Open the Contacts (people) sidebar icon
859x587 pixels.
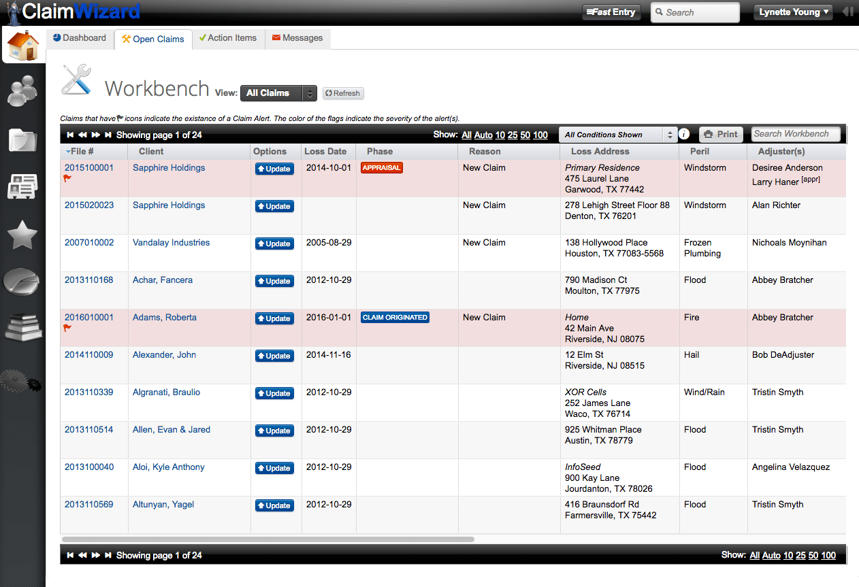pyautogui.click(x=22, y=91)
